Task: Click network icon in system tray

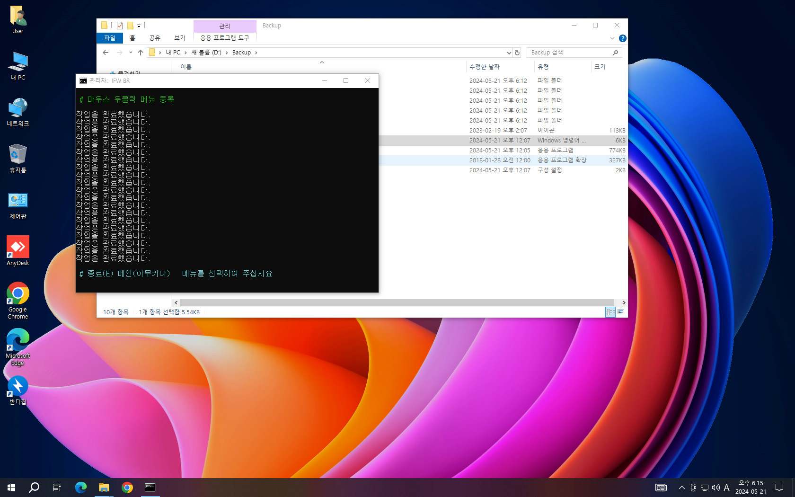Action: (x=705, y=488)
